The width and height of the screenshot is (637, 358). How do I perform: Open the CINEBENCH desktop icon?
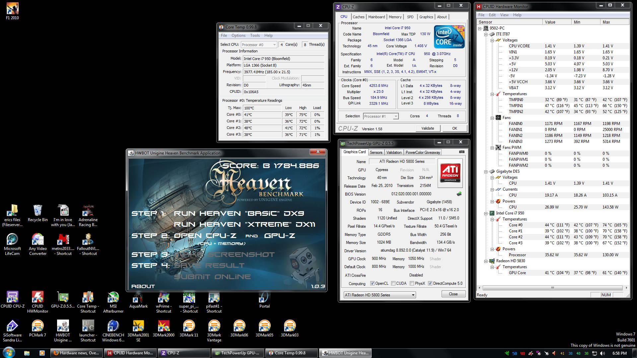[113, 331]
